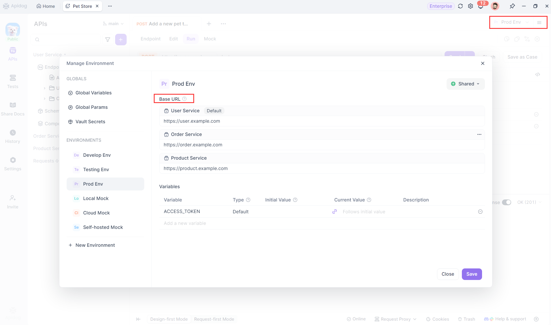Click the Base URL help icon

[184, 99]
